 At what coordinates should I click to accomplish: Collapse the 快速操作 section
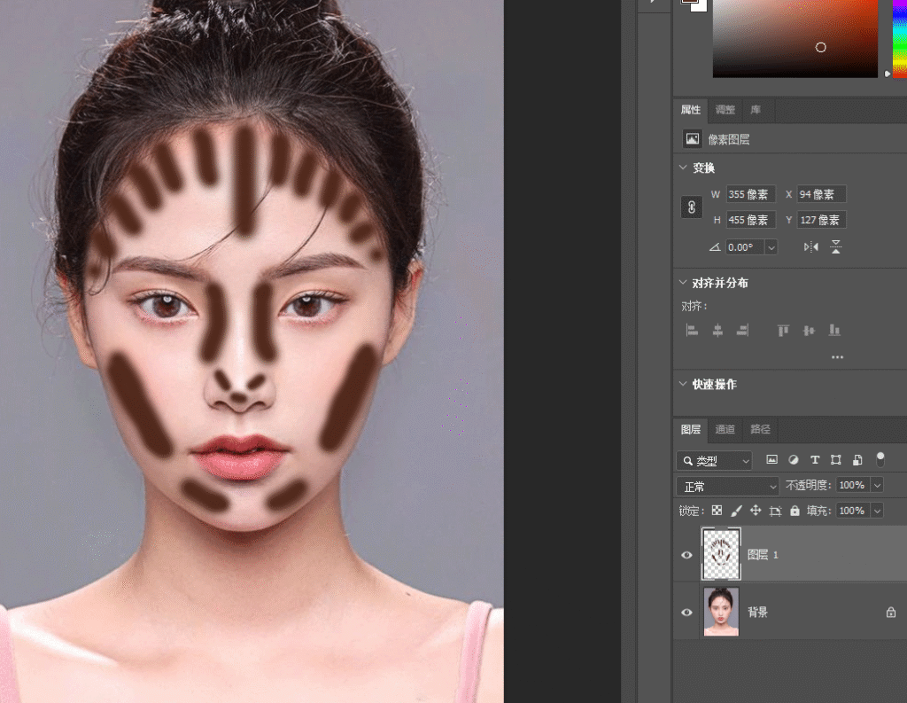(683, 383)
